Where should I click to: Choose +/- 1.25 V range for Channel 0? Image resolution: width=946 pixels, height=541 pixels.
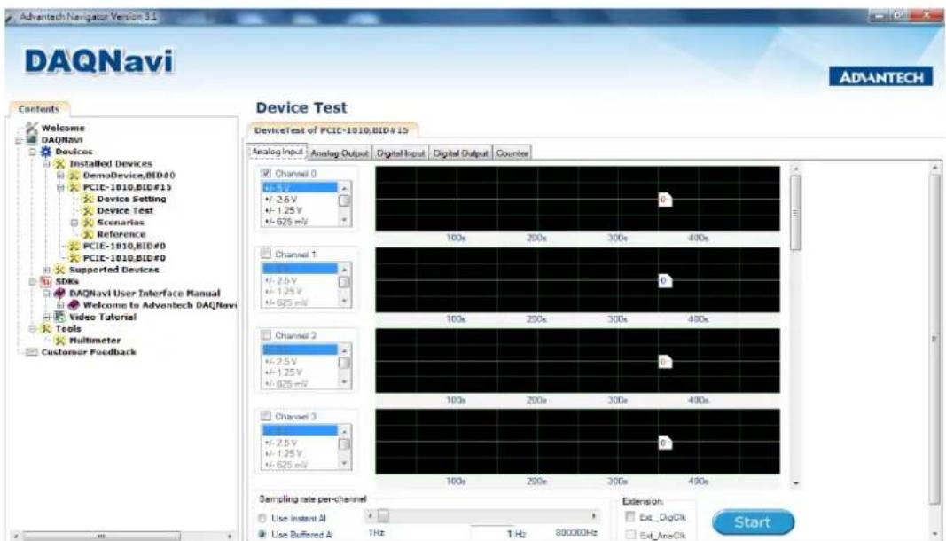tap(300, 211)
